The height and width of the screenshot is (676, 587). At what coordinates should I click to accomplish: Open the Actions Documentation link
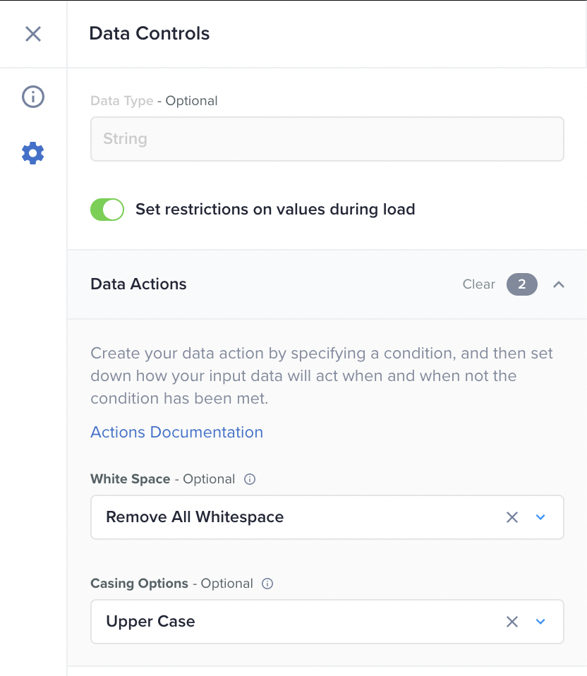[176, 432]
